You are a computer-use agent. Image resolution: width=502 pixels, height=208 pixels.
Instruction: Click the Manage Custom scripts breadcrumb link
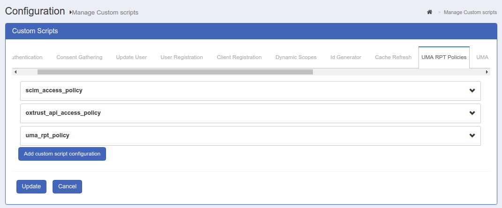coord(470,12)
